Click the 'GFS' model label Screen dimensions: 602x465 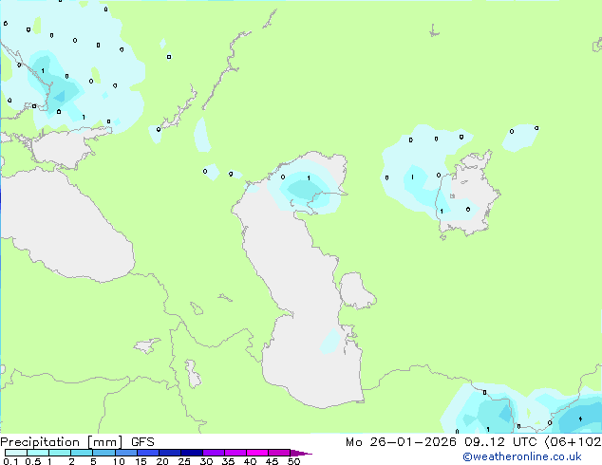[142, 442]
